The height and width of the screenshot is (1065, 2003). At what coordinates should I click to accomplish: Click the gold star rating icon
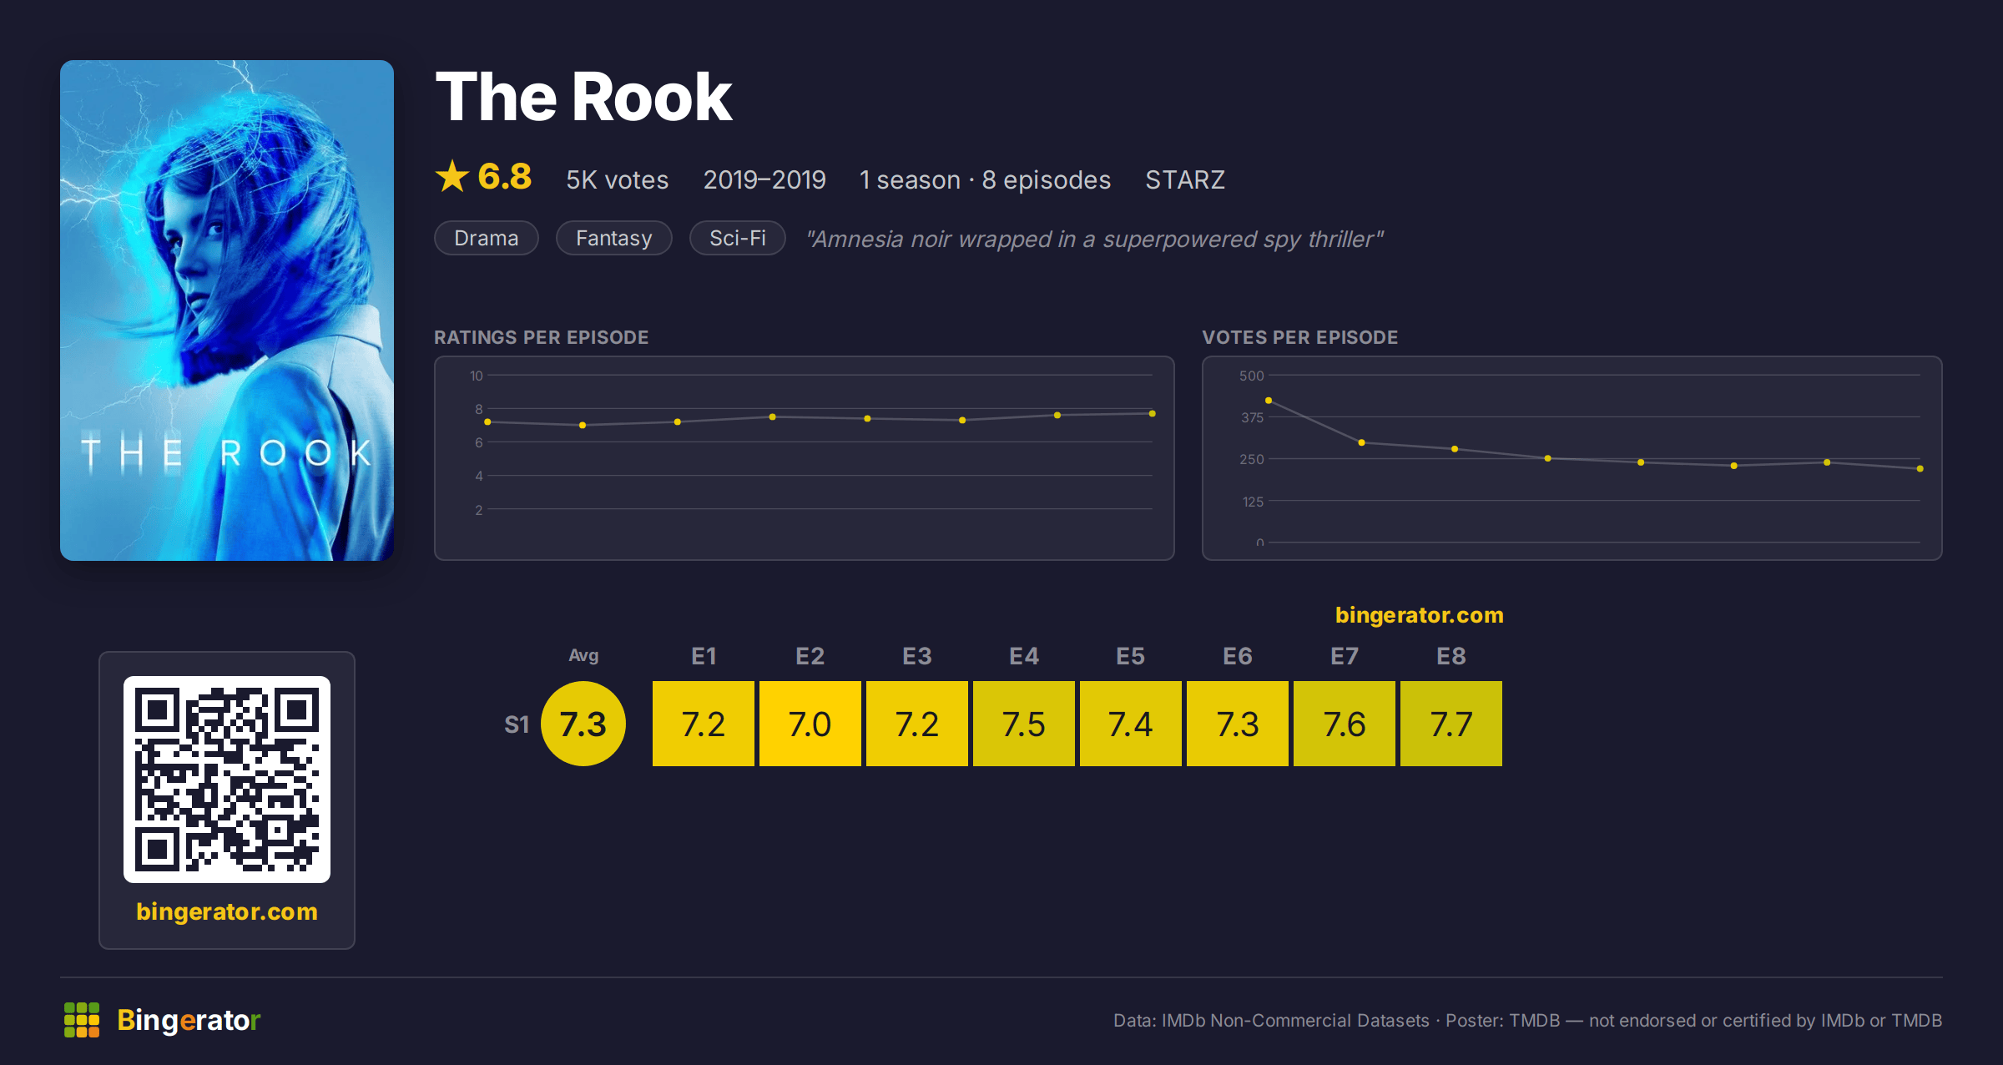452,176
